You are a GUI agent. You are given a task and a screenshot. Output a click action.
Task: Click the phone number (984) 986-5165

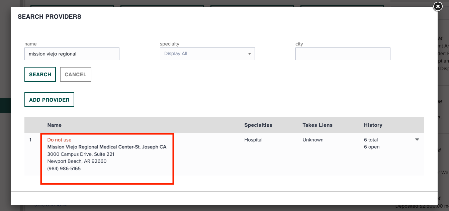(64, 169)
